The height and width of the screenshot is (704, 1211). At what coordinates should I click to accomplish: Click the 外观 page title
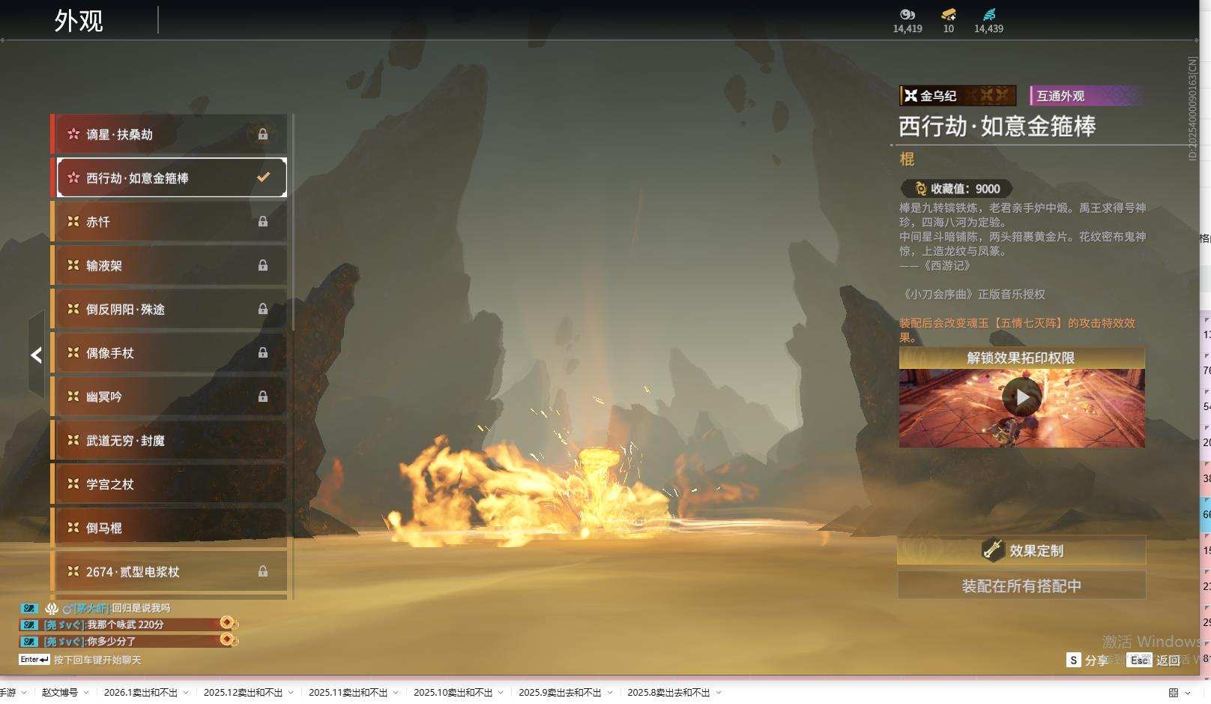(79, 21)
